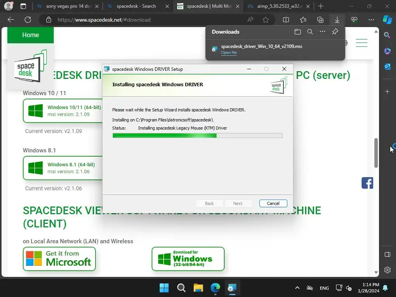
Task: Click the Home menu item
Action: pos(31,35)
